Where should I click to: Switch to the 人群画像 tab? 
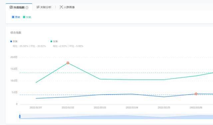coord(67,7)
